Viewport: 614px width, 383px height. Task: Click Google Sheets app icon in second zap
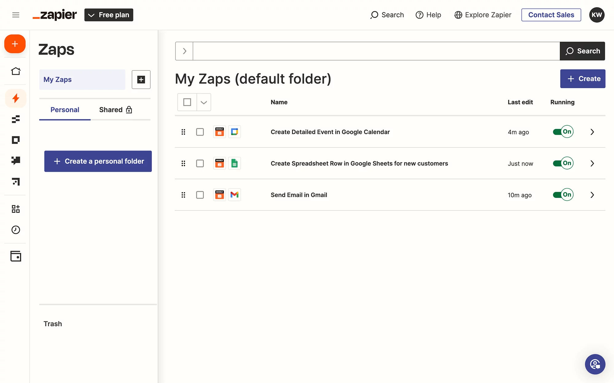[x=235, y=163]
